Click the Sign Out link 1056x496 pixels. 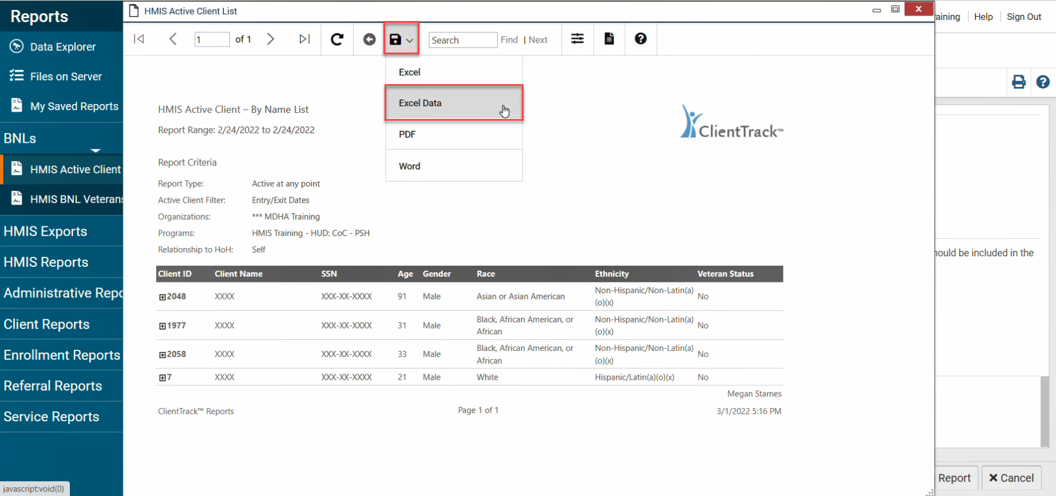tap(1023, 17)
